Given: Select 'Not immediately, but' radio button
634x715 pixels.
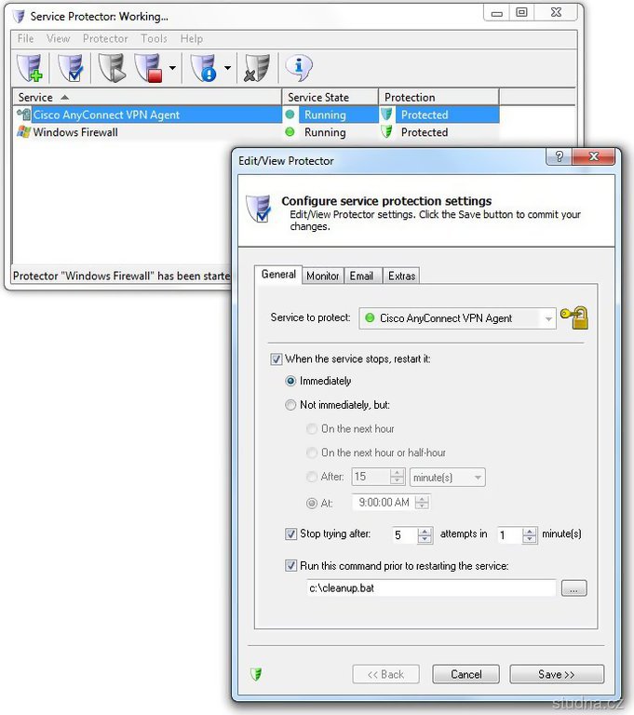Looking at the screenshot, I should pyautogui.click(x=290, y=405).
